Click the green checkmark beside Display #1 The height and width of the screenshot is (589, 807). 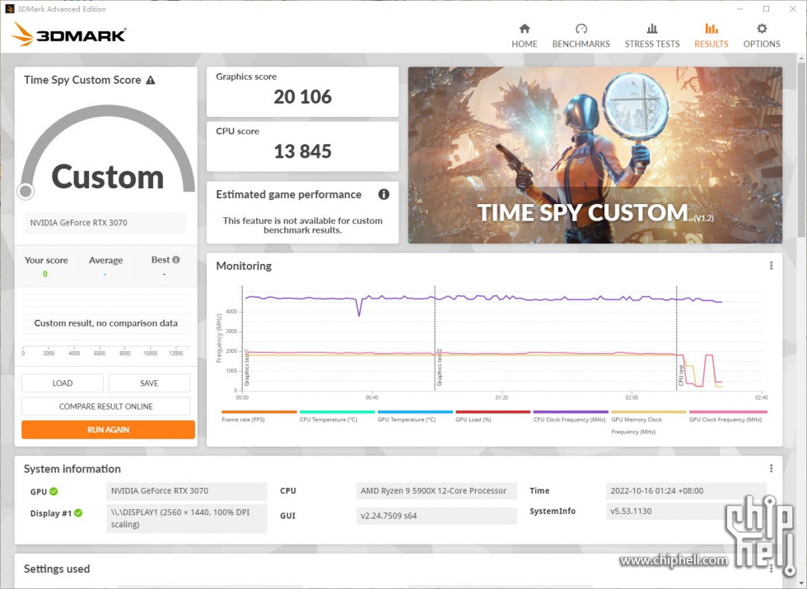click(x=78, y=512)
